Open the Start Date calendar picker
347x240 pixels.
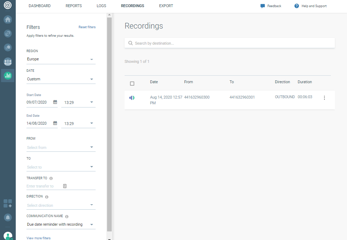click(x=55, y=102)
